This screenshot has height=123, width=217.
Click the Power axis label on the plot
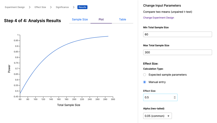point(9,69)
